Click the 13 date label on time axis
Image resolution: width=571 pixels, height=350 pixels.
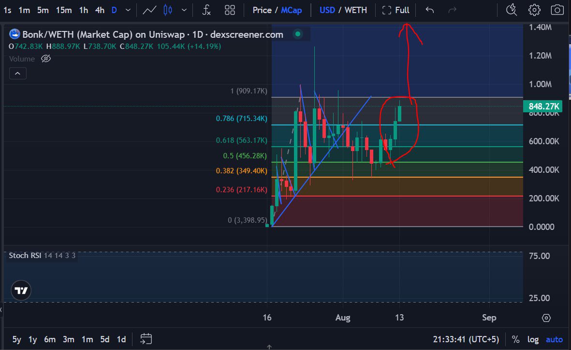click(x=399, y=318)
